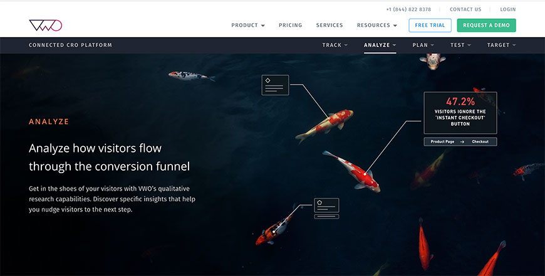Open the Target dropdown
The width and height of the screenshot is (545, 276).
501,45
